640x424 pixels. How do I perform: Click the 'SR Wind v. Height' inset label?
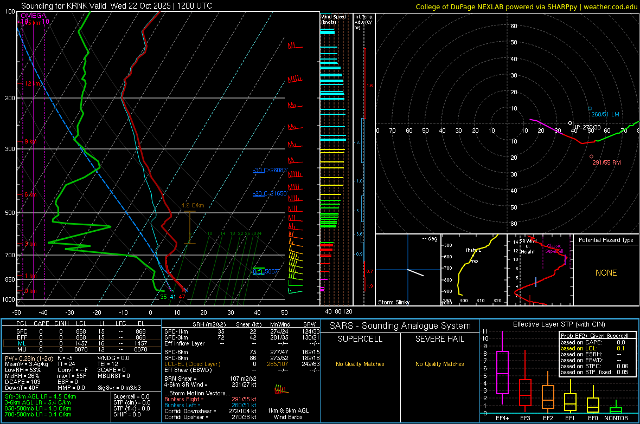point(528,246)
